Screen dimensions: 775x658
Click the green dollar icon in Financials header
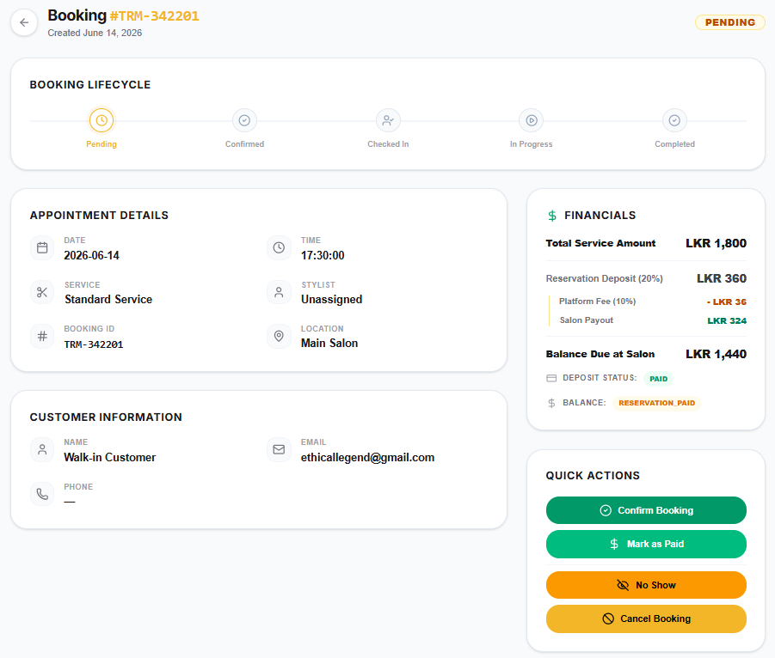(x=552, y=216)
